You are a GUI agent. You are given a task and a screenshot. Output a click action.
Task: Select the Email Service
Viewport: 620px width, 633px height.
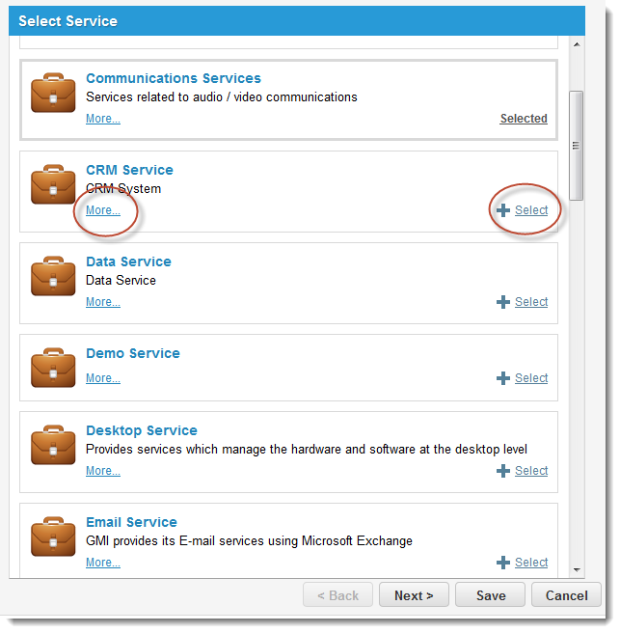pyautogui.click(x=531, y=563)
